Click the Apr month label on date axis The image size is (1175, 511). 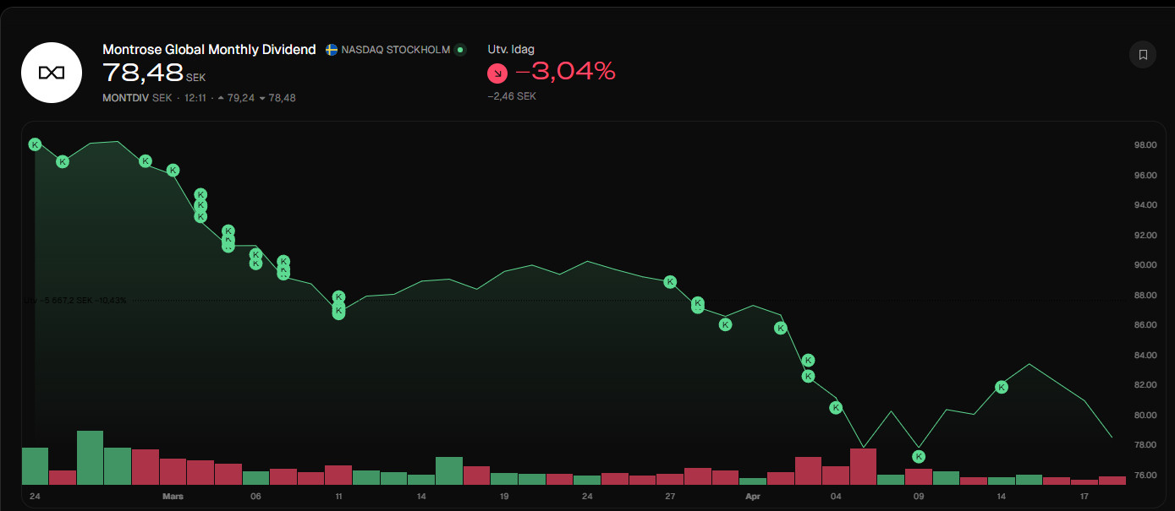753,497
